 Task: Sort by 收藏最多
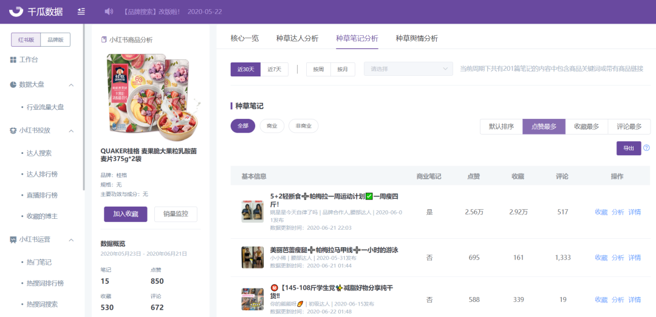click(587, 127)
